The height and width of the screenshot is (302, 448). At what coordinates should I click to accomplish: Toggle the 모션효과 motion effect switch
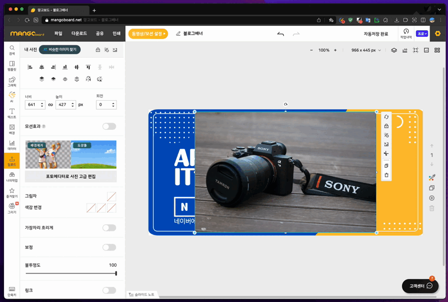(x=109, y=126)
